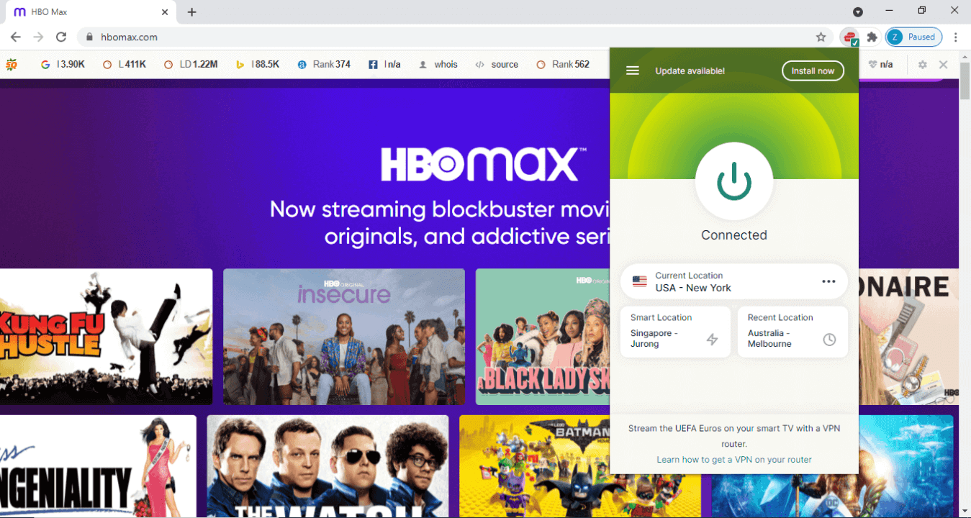Open the Lego Batman movie thumbnail
This screenshot has width=971, height=518.
[535, 466]
